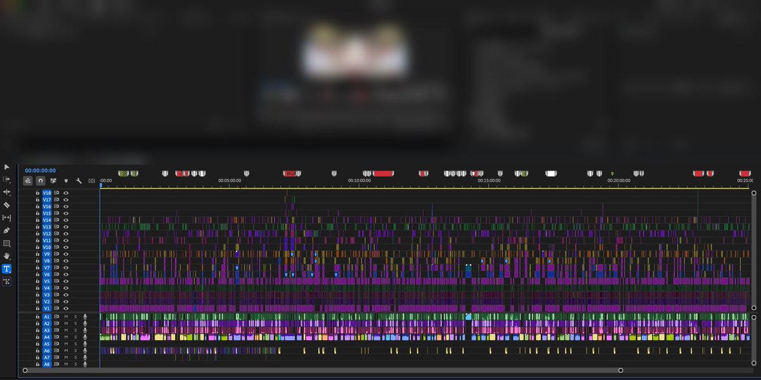Click the red BG marker on ruler
Viewport: 761px width, 380px height.
[x=290, y=173]
